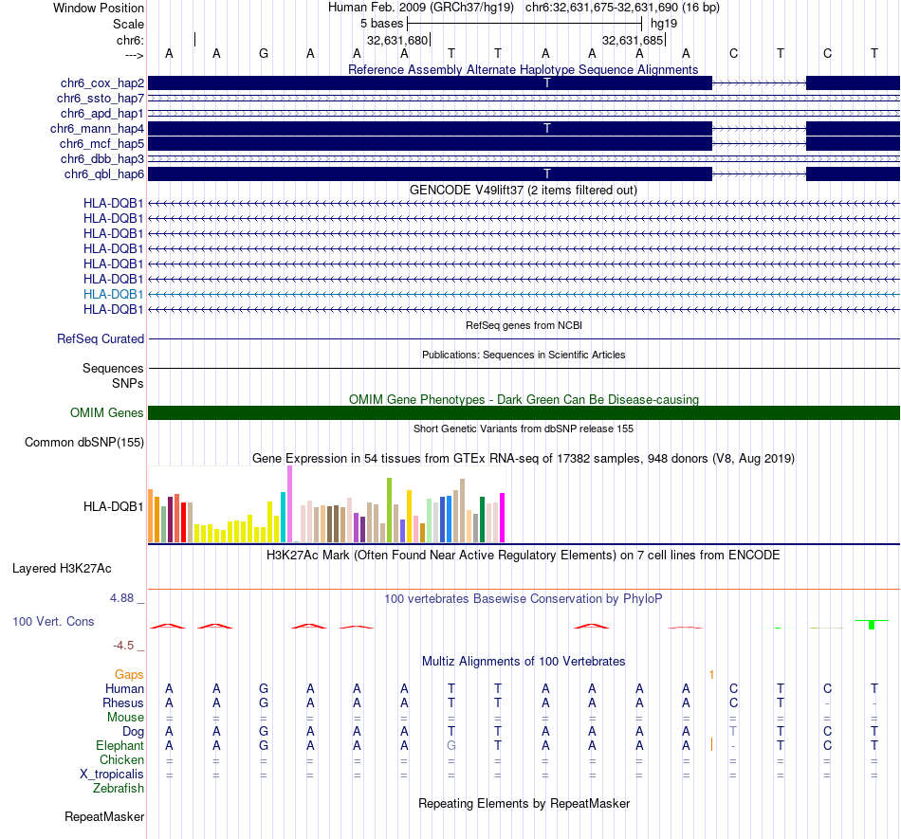This screenshot has height=839, width=901.
Task: Open the chr6_qbl_hap6 track label
Action: (x=104, y=174)
